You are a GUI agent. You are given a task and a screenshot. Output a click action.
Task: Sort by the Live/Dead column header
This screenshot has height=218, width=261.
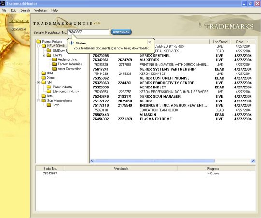pyautogui.click(x=220, y=42)
